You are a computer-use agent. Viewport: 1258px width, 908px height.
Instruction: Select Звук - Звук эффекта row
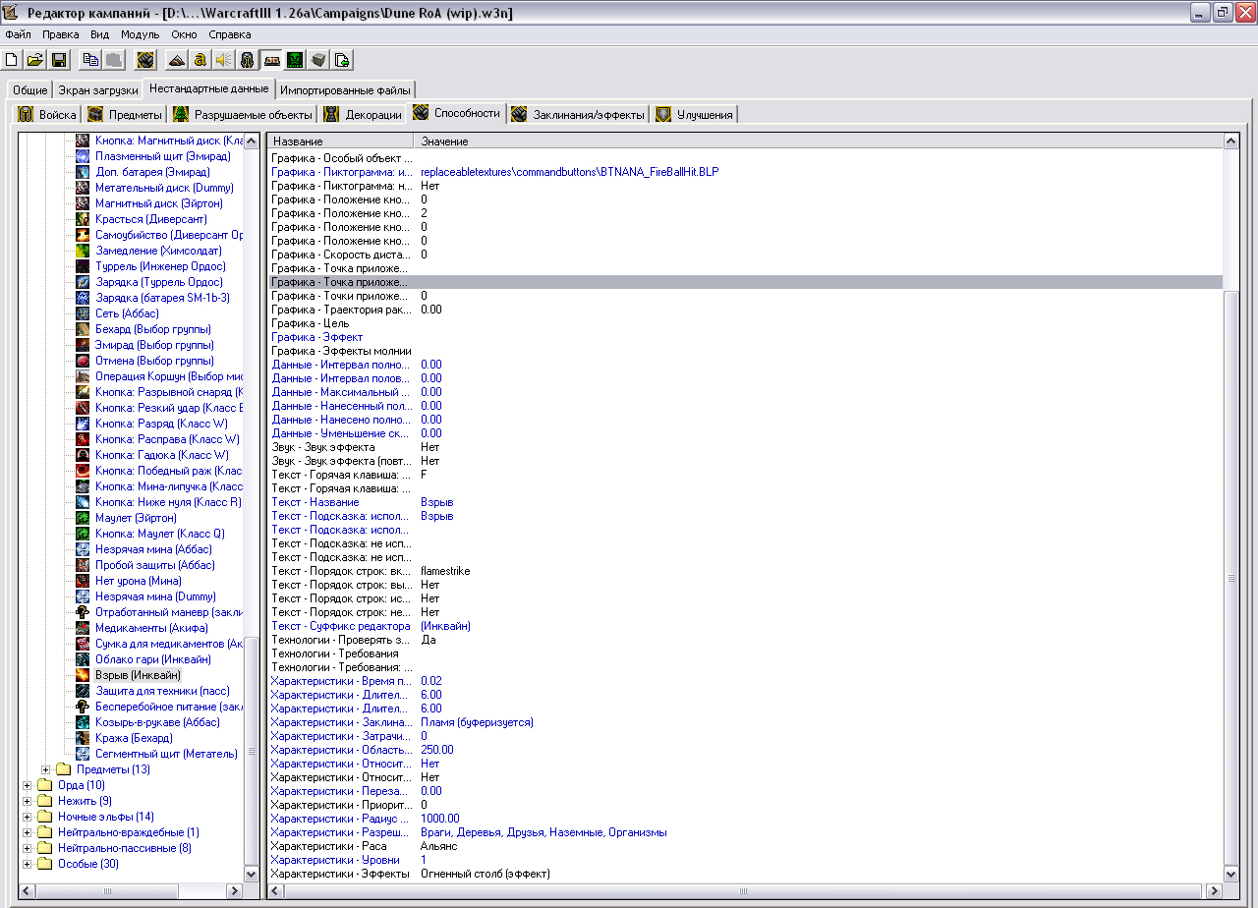tap(746, 447)
